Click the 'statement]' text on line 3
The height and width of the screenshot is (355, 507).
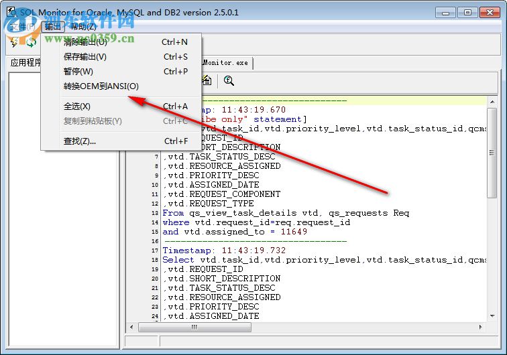280,119
